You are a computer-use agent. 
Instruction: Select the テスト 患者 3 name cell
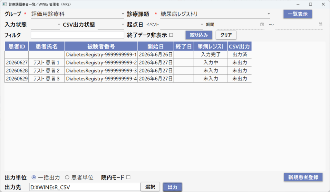pyautogui.click(x=47, y=78)
